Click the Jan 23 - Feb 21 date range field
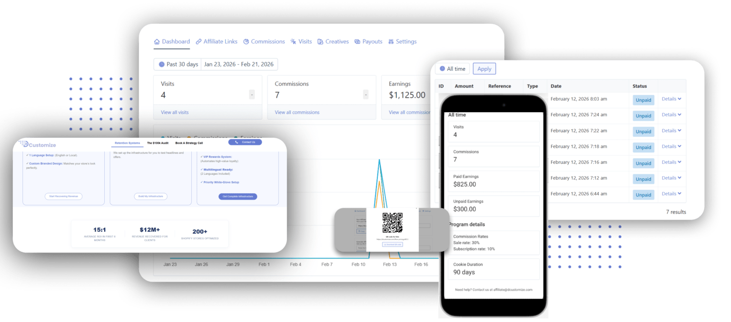 (x=239, y=64)
